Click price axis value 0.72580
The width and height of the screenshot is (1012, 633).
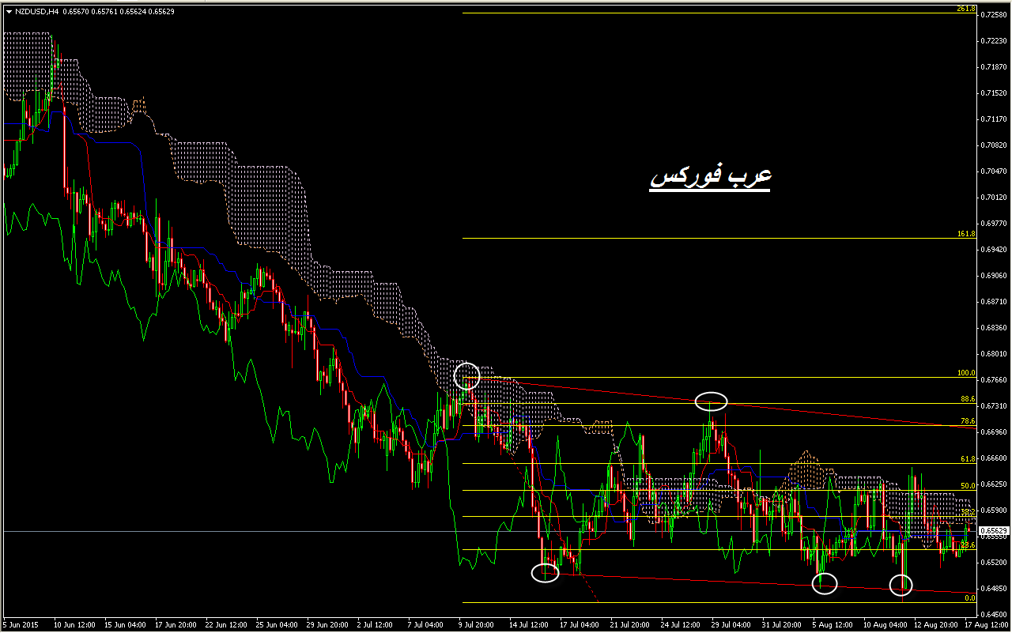(x=994, y=15)
